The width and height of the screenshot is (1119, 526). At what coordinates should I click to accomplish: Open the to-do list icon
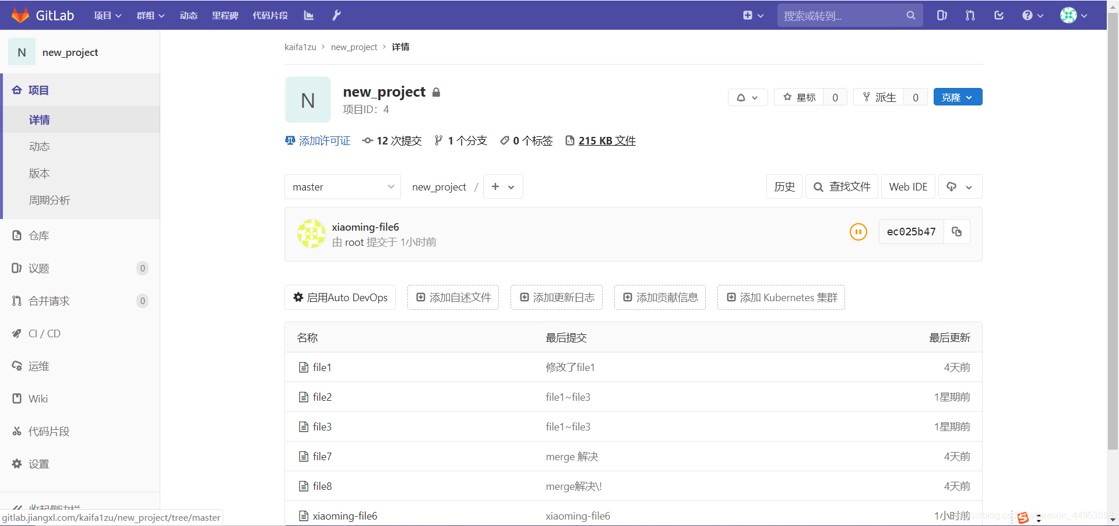(x=999, y=16)
